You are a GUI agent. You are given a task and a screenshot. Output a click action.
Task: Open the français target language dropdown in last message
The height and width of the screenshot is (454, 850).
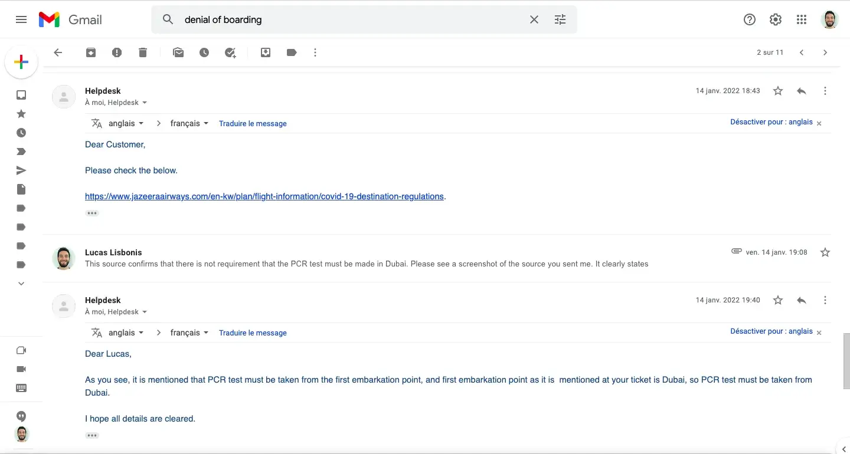(189, 333)
